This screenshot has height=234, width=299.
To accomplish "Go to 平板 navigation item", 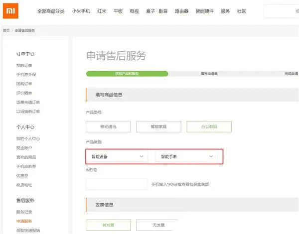I will (118, 11).
